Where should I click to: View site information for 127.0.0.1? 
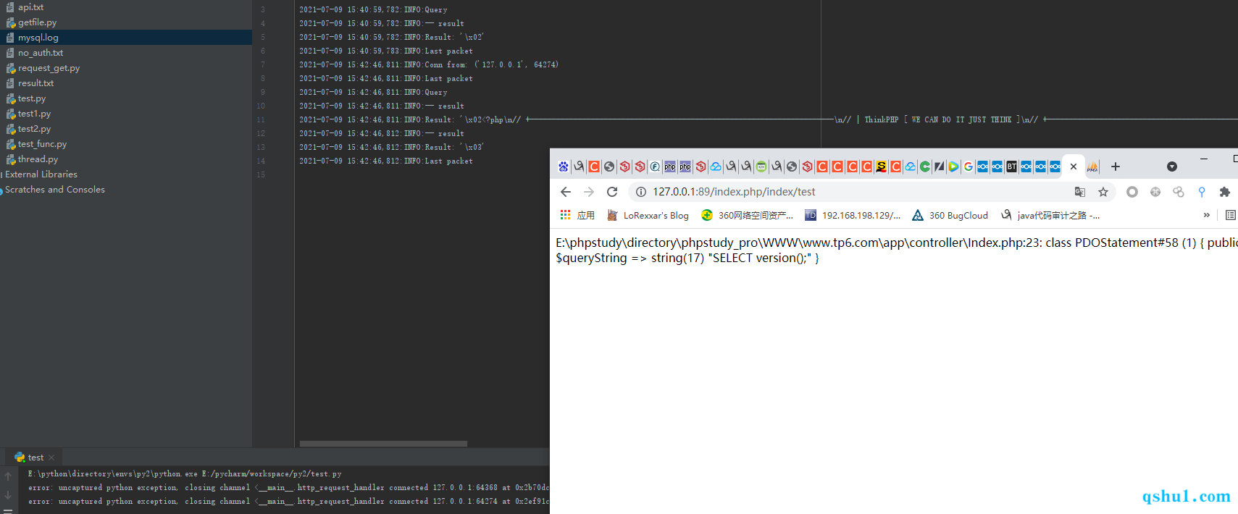pyautogui.click(x=641, y=192)
